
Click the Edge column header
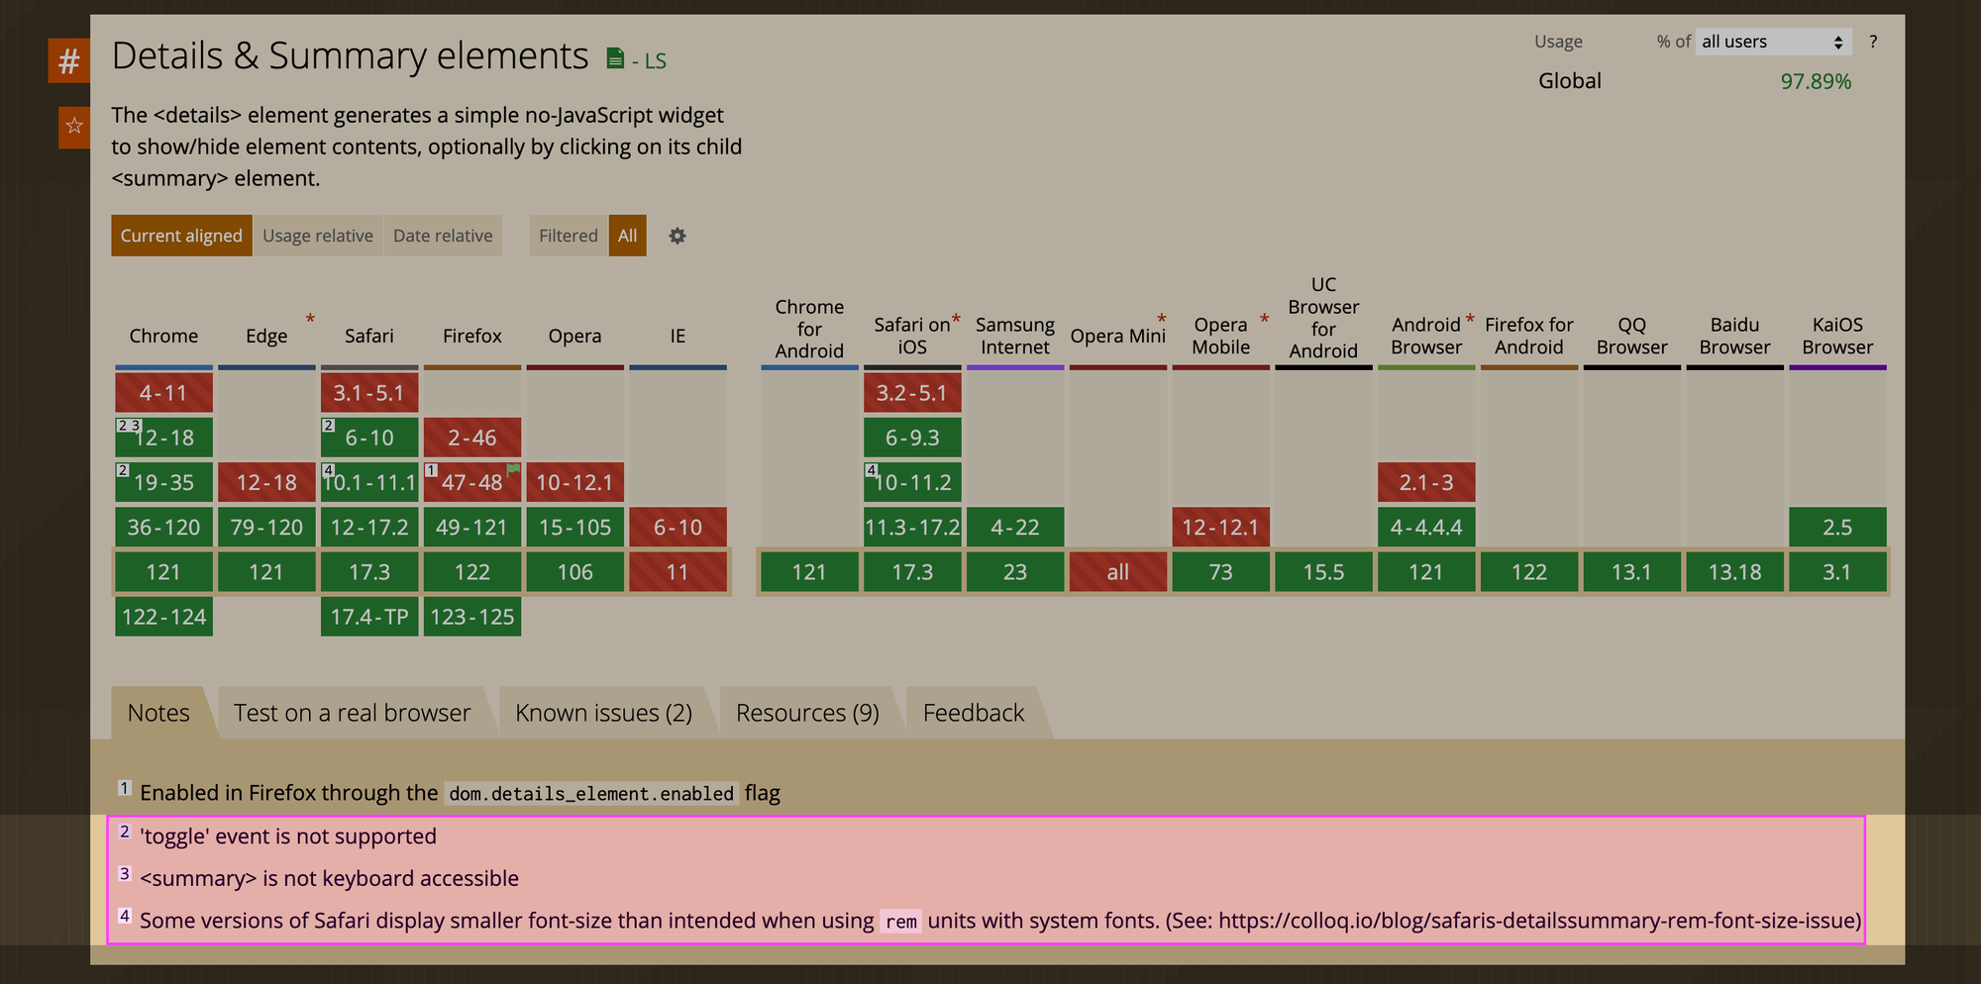(x=266, y=336)
